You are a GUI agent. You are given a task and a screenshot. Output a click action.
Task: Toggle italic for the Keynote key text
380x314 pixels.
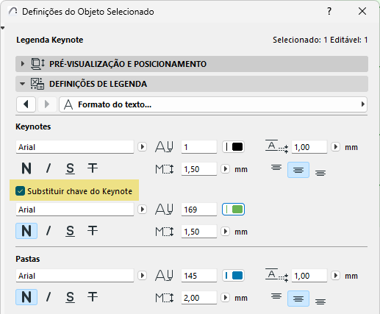49,231
